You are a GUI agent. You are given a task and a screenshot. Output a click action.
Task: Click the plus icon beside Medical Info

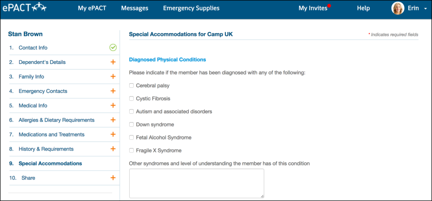pyautogui.click(x=113, y=106)
